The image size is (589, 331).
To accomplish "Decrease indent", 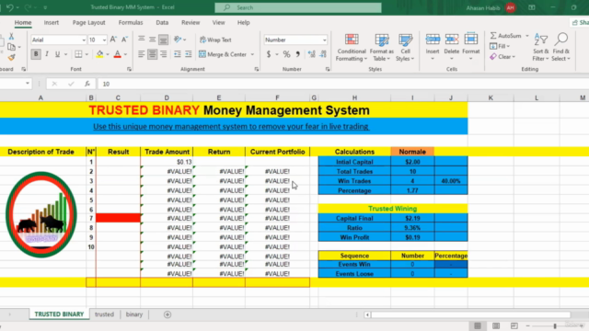I will (x=178, y=54).
